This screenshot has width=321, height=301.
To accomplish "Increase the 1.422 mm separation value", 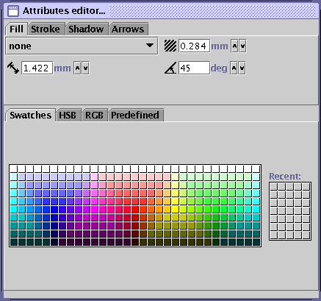I will click(77, 68).
